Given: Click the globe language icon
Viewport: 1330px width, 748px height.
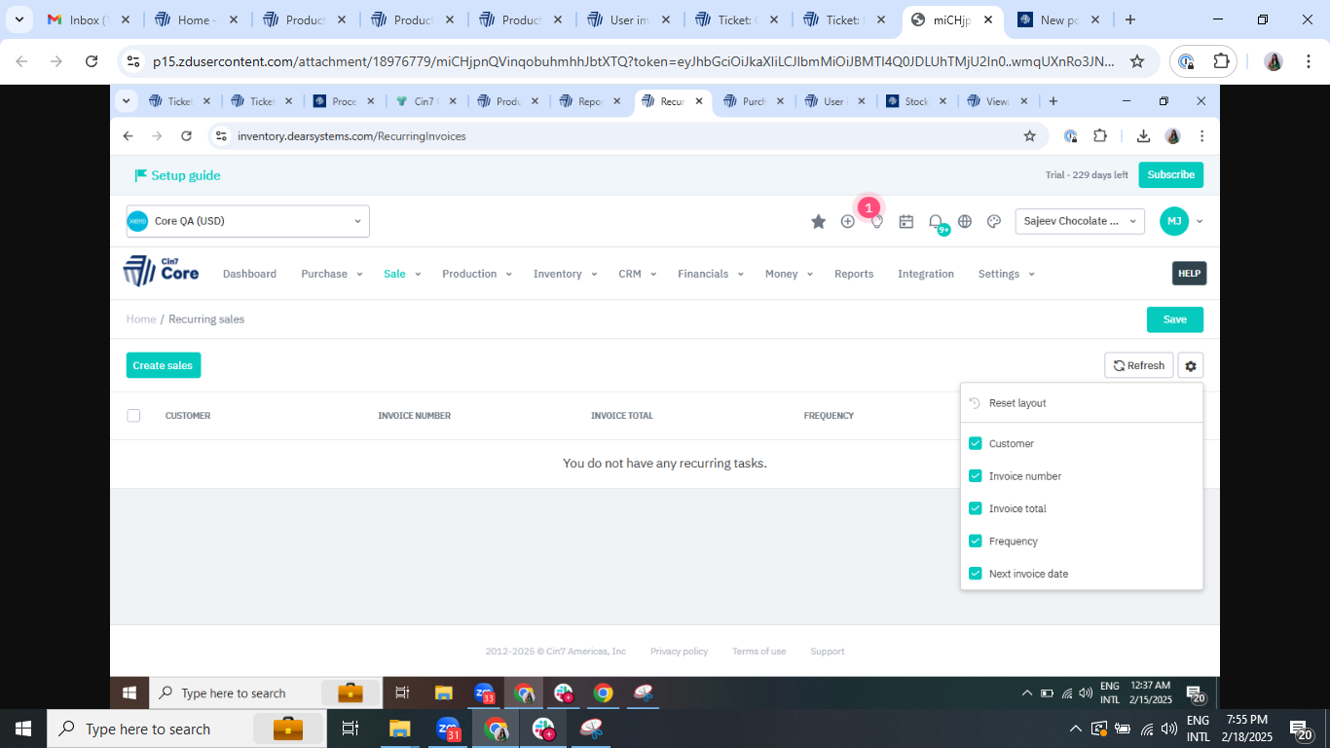Looking at the screenshot, I should click(965, 222).
